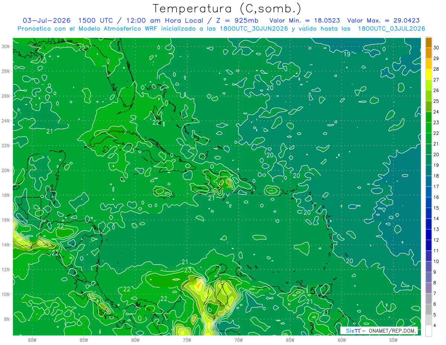Click the orange legend swatch between 29 and 30

tap(429, 53)
